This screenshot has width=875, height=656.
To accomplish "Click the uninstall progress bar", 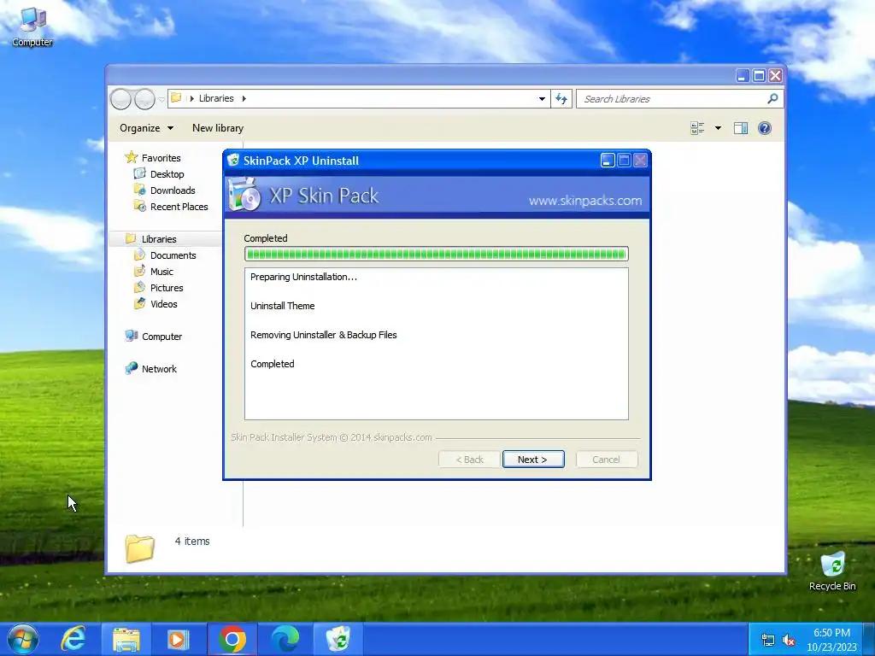I will point(437,255).
